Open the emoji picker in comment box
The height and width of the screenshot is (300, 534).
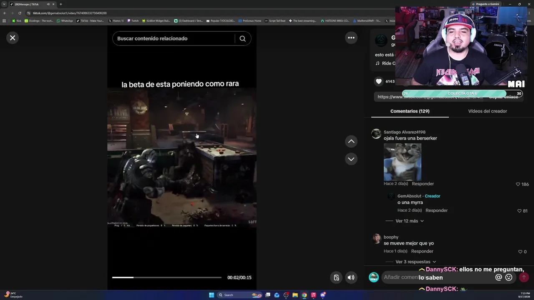509,277
